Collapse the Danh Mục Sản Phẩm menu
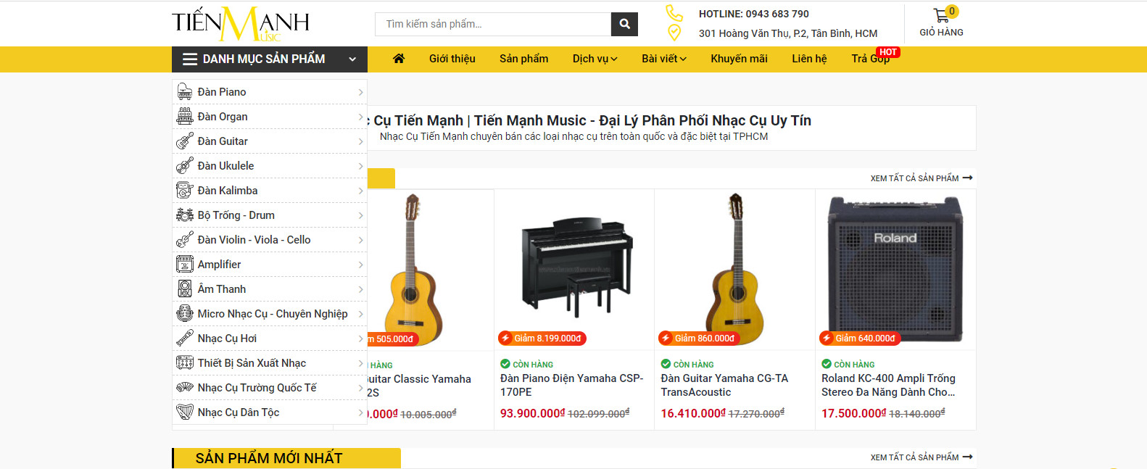The width and height of the screenshot is (1147, 469). pyautogui.click(x=352, y=59)
